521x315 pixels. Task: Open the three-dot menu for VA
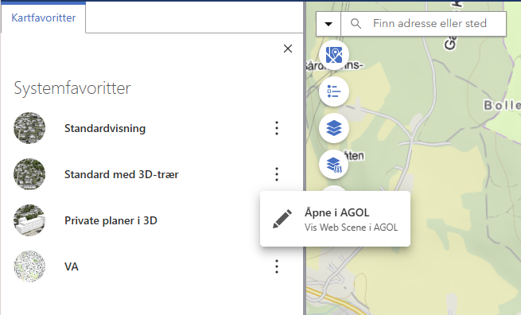tap(277, 266)
